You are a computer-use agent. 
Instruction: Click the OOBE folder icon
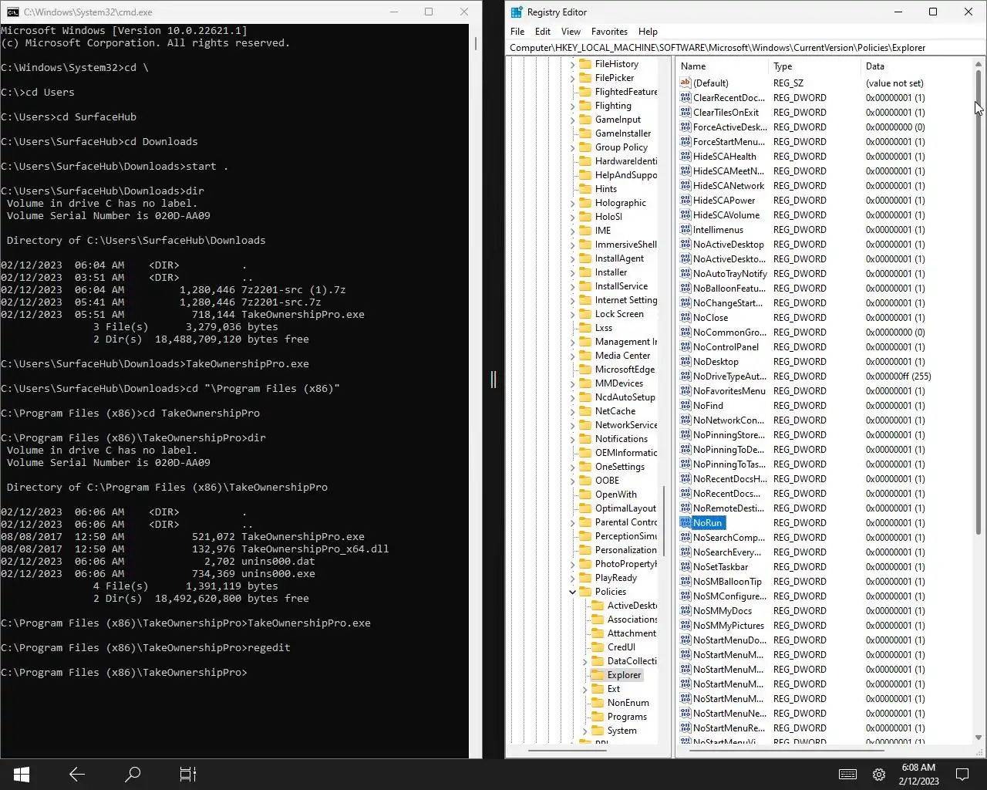[x=585, y=481]
